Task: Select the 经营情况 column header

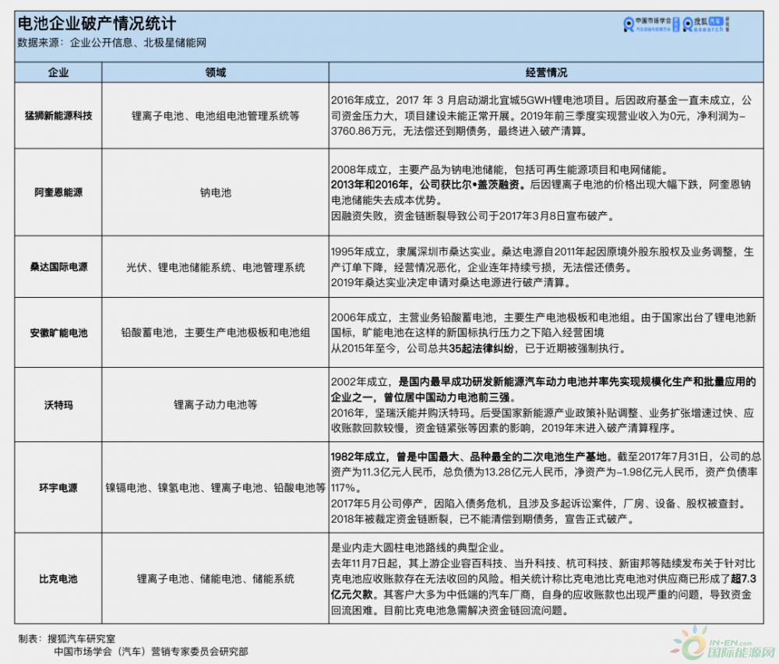Action: (x=546, y=72)
